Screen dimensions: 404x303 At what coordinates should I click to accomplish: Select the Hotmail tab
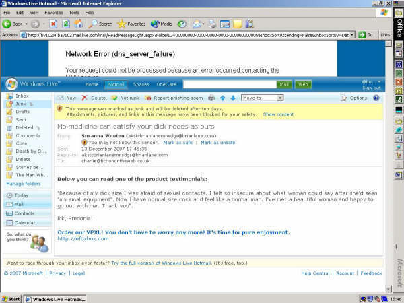[x=115, y=85]
